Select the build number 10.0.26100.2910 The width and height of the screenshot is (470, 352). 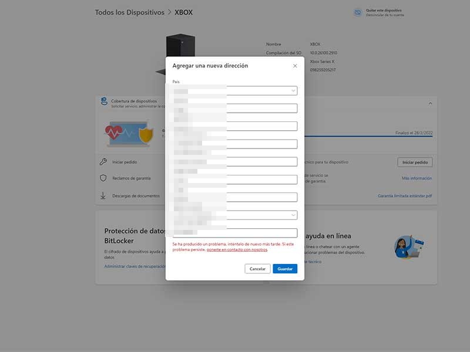click(x=324, y=53)
